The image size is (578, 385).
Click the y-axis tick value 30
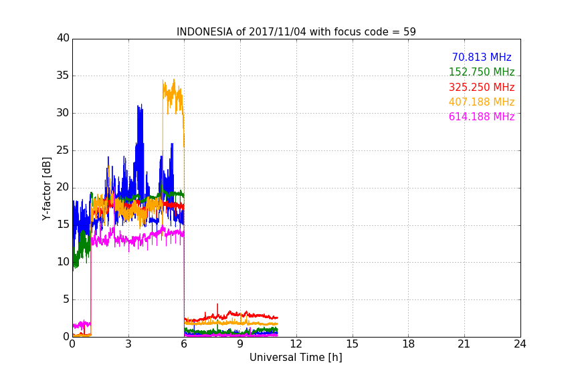(63, 113)
